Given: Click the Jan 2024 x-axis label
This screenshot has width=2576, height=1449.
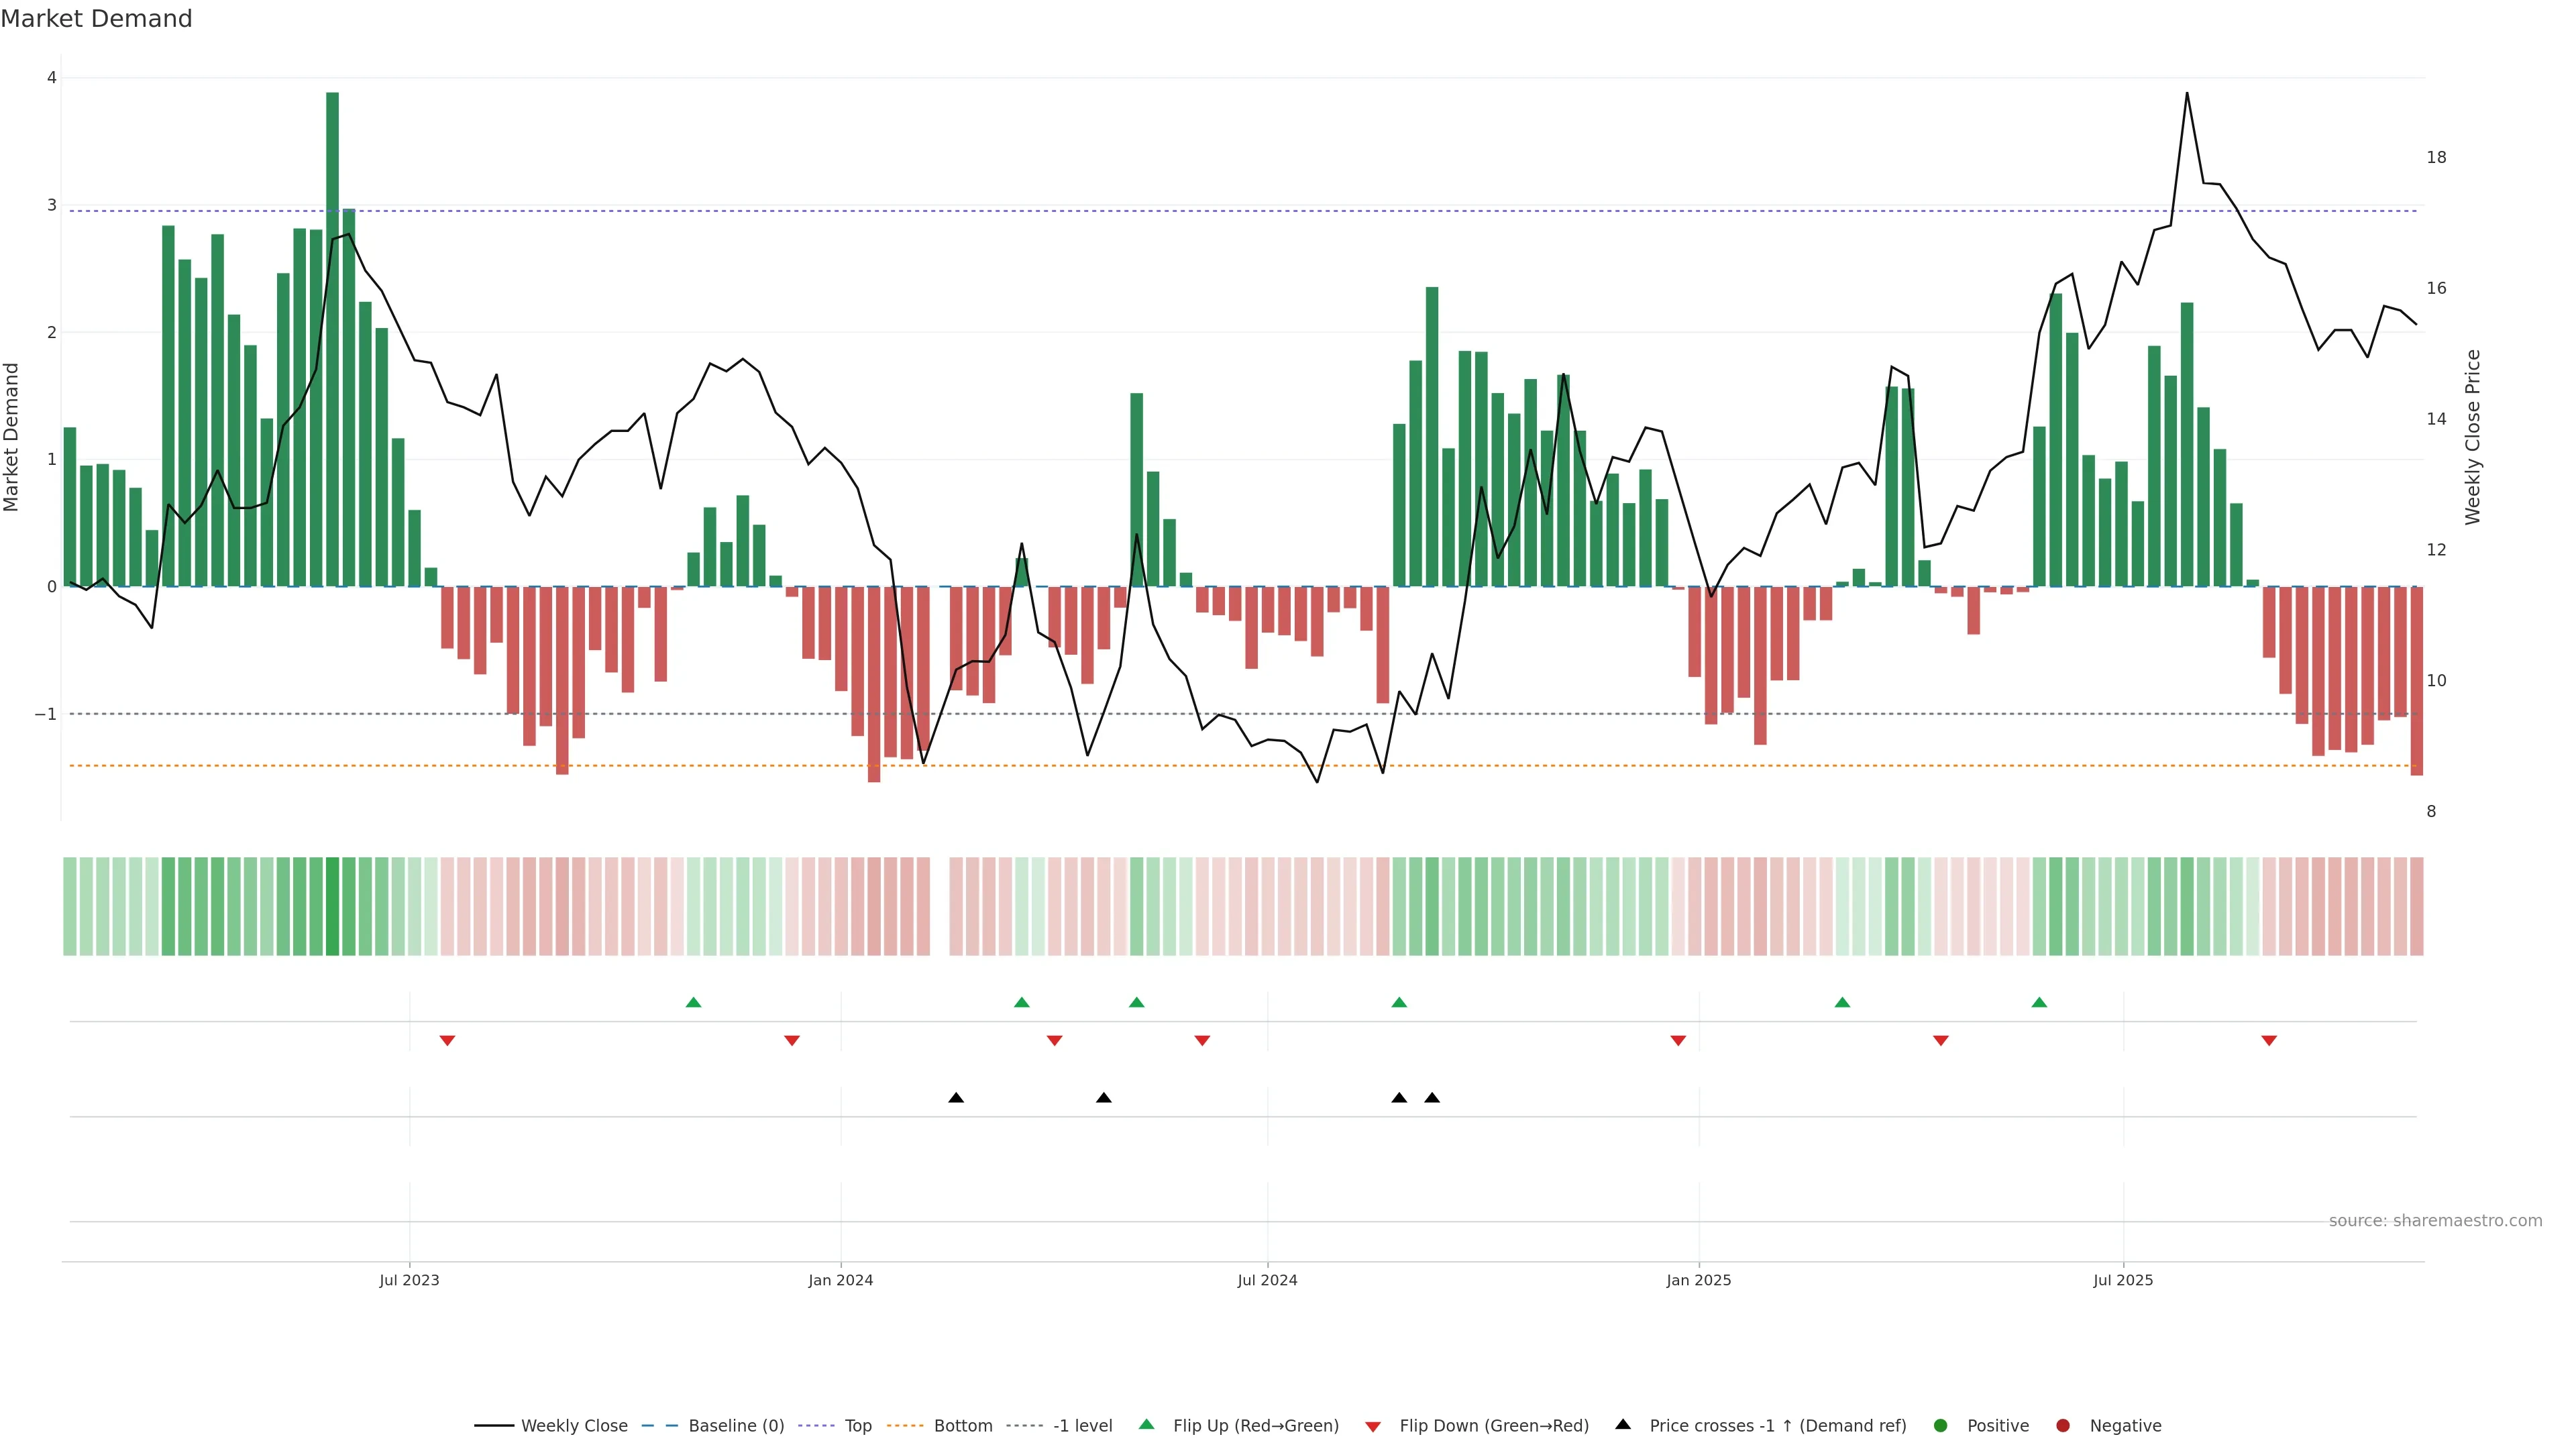Looking at the screenshot, I should (x=841, y=1280).
